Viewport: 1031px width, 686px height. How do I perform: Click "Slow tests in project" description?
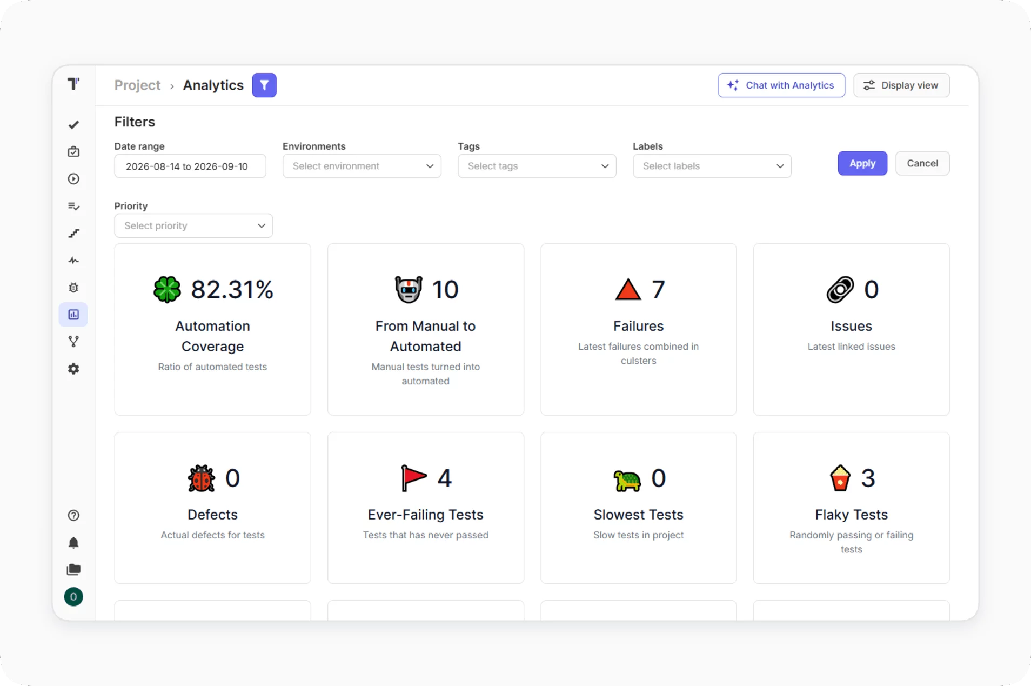(x=638, y=535)
